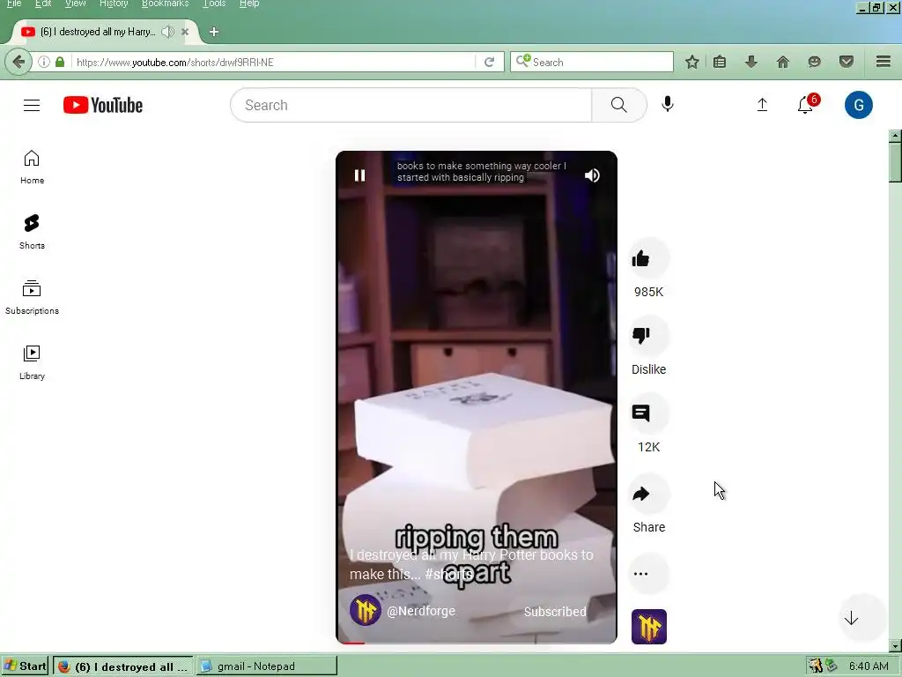Open the upload video icon

762,105
